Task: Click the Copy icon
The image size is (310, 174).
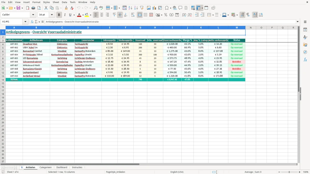Action: [52, 8]
